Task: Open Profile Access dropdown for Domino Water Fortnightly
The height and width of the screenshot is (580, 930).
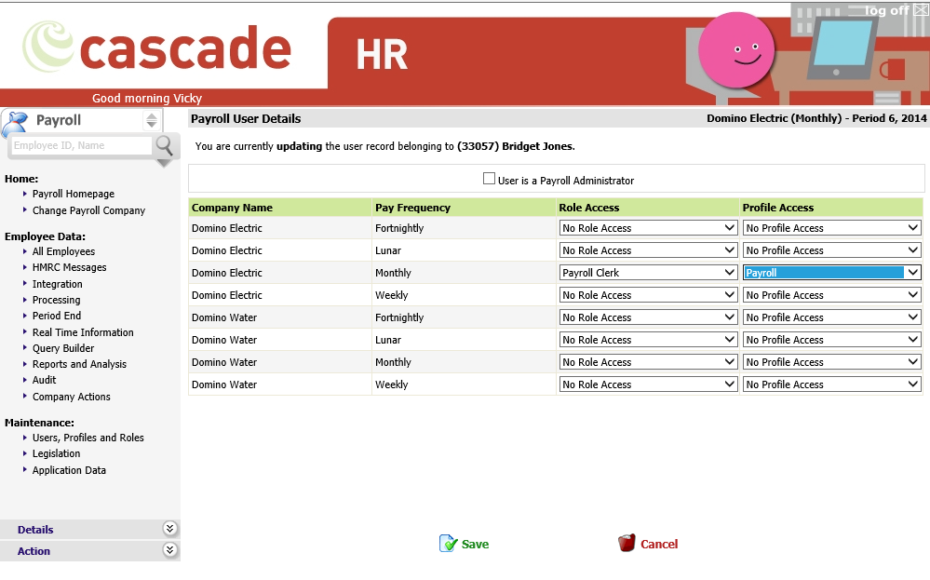Action: [831, 317]
